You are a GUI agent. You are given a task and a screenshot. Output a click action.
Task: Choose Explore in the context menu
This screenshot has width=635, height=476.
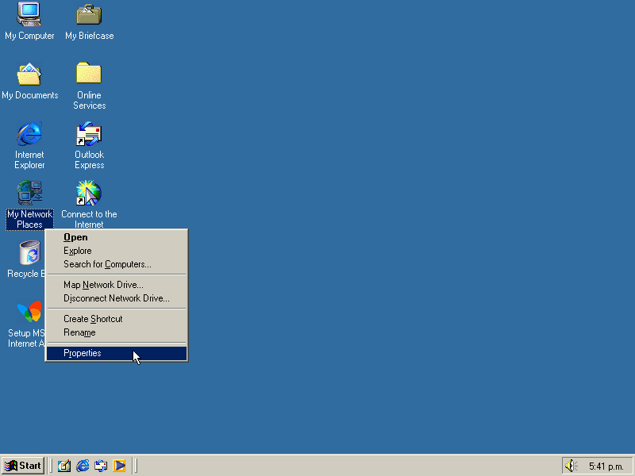[116, 251]
